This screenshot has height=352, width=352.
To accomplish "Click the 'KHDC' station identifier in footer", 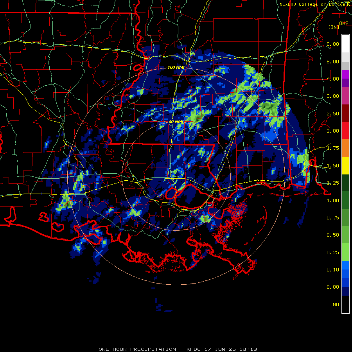I will coord(194,349).
